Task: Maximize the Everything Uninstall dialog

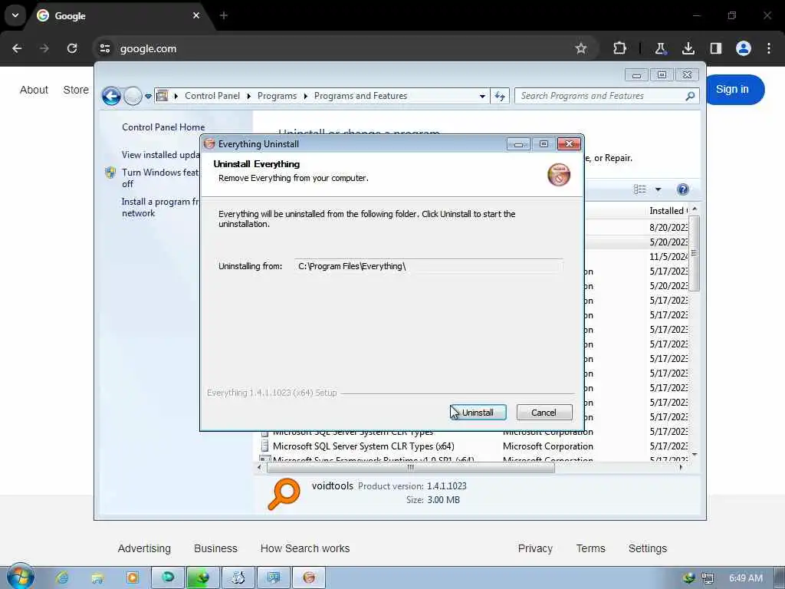Action: tap(544, 143)
